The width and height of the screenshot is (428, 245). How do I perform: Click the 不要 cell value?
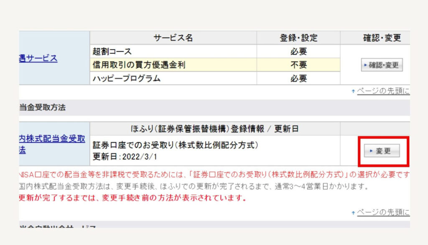(x=298, y=65)
